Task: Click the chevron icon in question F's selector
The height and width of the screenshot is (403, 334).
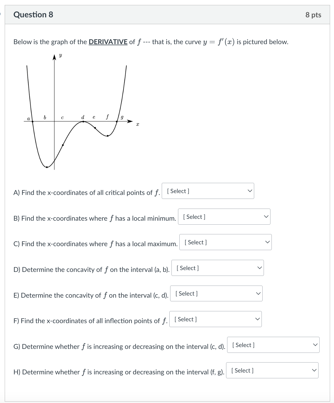Action: point(258,319)
